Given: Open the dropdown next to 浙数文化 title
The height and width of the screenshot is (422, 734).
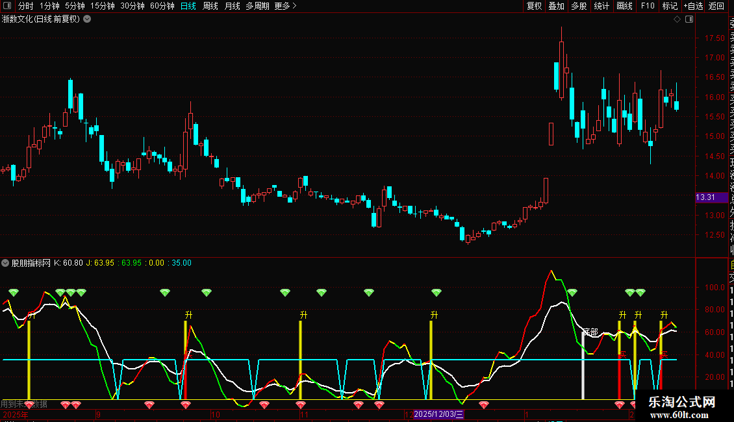Looking at the screenshot, I should click(87, 19).
